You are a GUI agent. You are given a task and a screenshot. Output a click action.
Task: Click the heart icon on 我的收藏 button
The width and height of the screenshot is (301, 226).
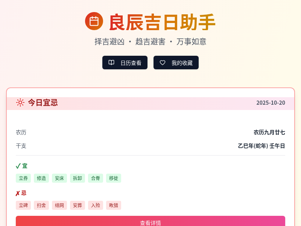(162, 63)
